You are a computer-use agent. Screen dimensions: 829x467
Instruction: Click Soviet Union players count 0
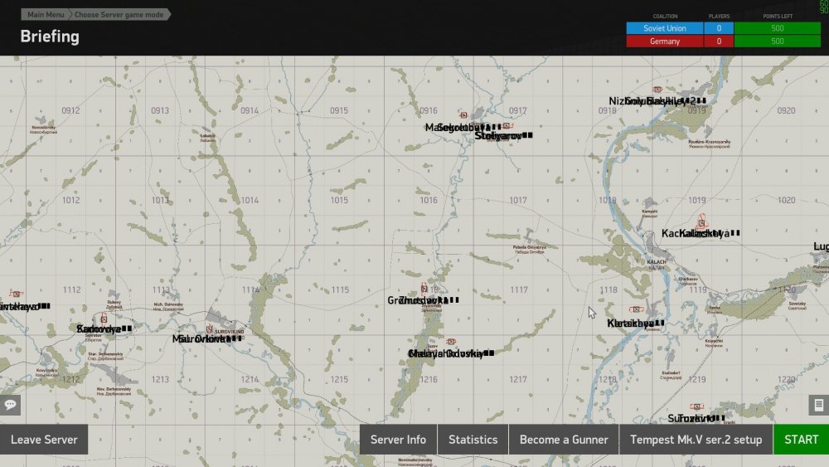coord(719,28)
